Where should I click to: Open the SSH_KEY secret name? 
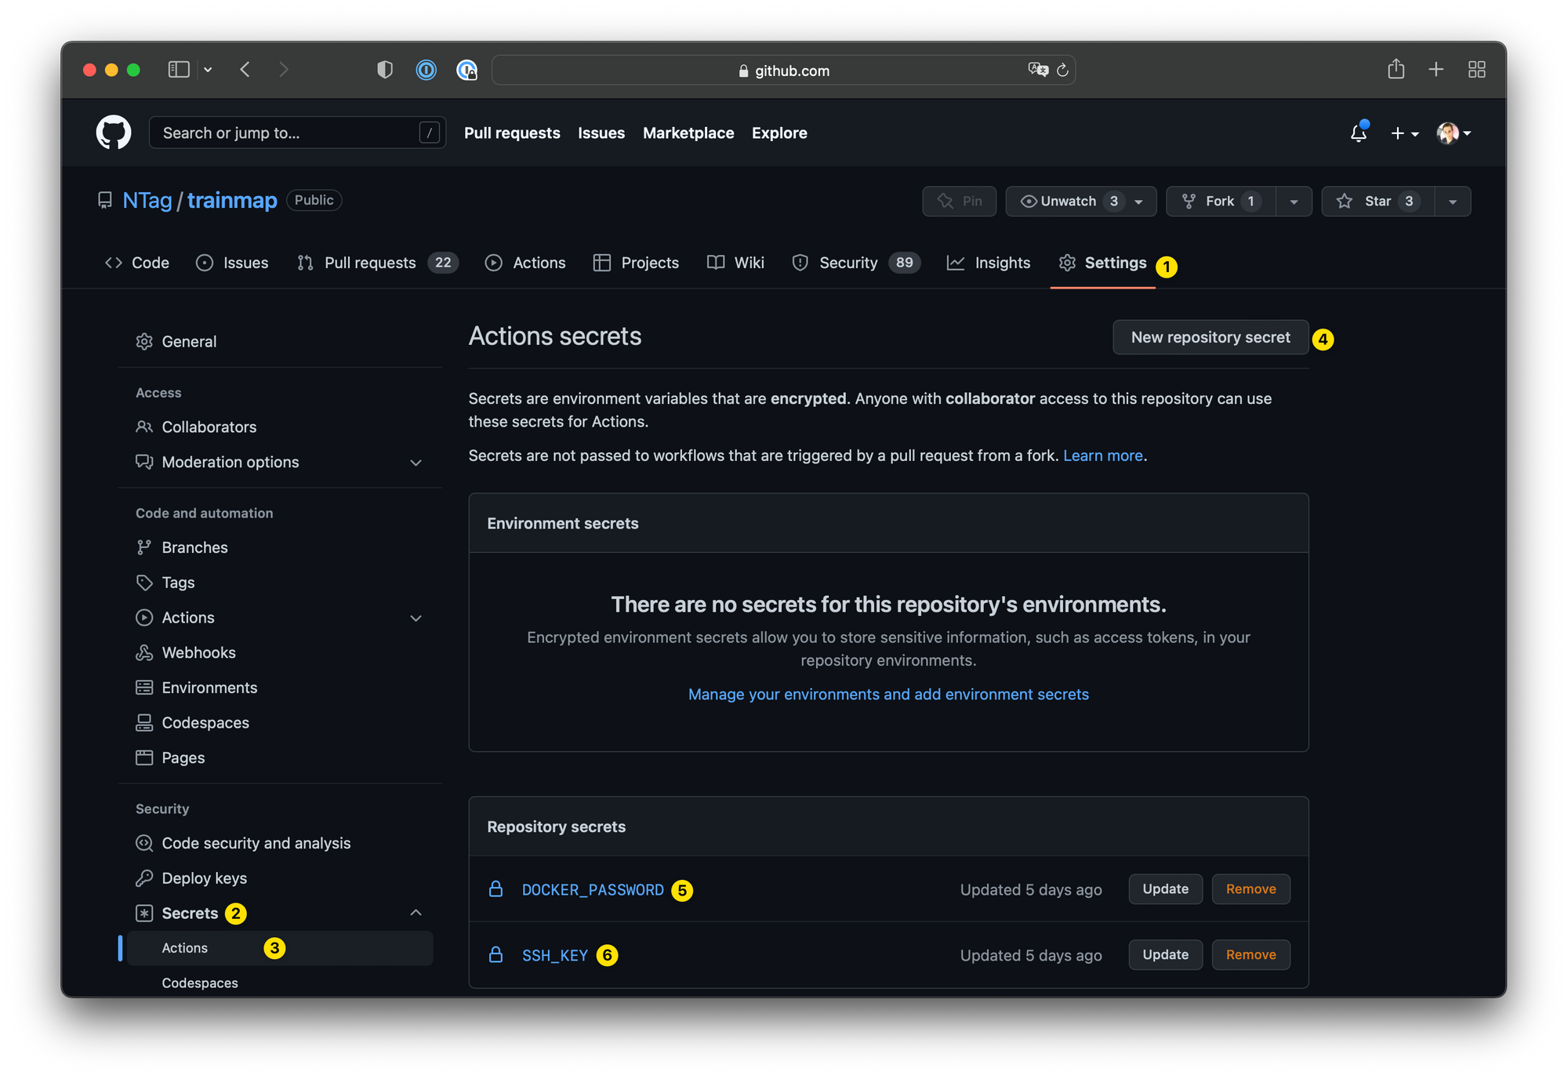coord(554,955)
